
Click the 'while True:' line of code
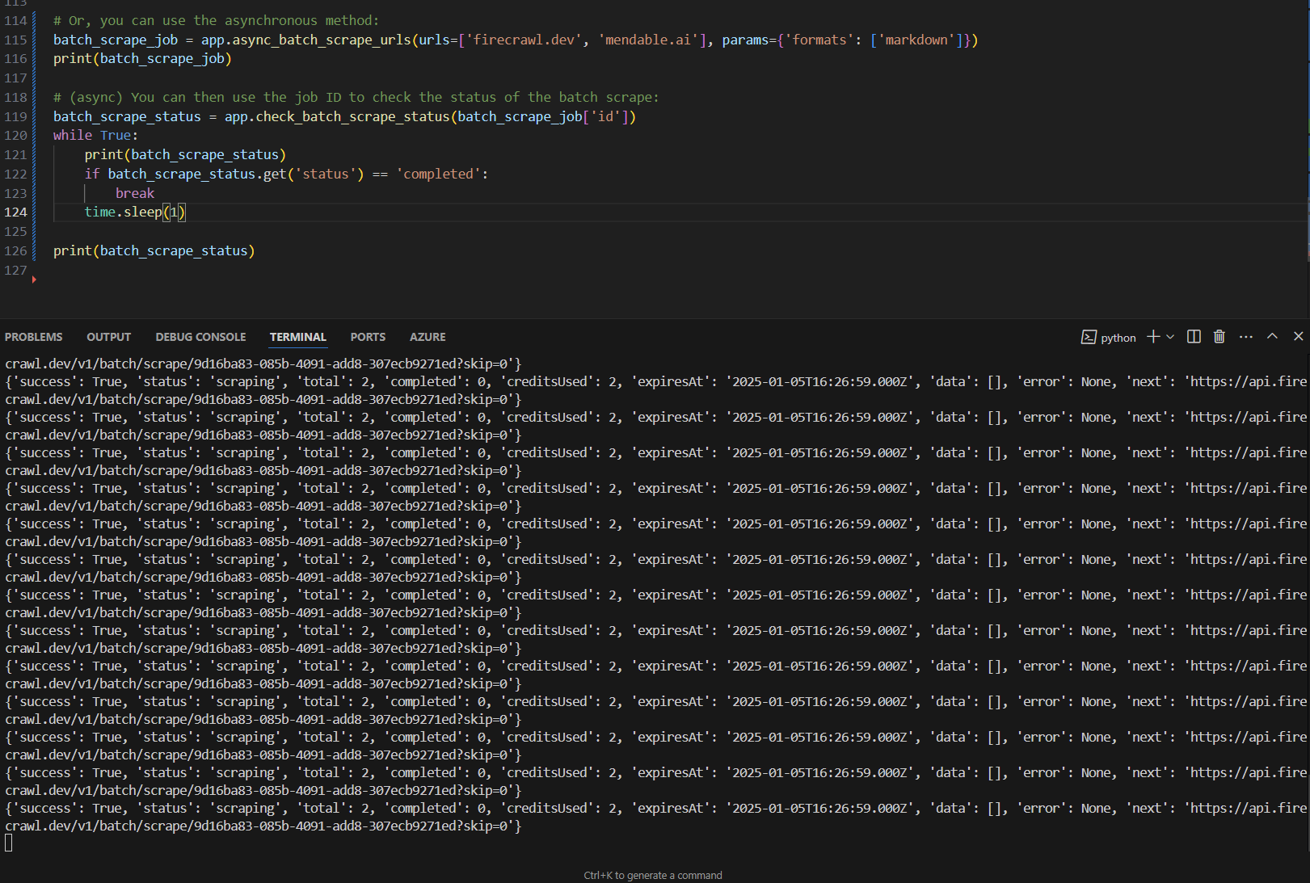[95, 136]
